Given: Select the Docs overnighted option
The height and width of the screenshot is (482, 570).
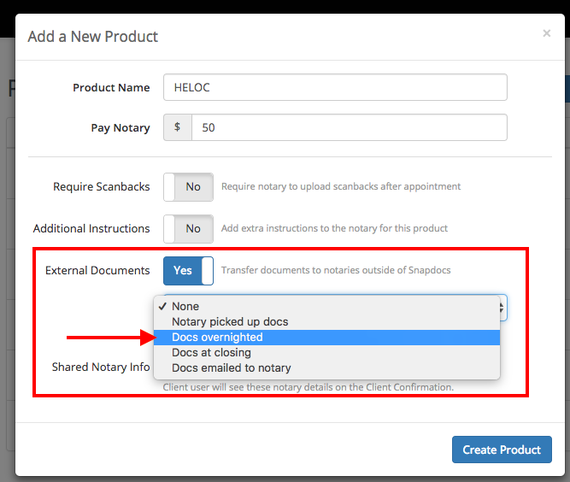Looking at the screenshot, I should pos(217,337).
